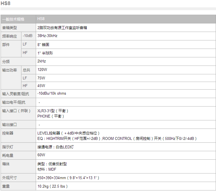Screen dimensions: 216x191
Task: Click the 总共 sub-label
Action: (26, 70)
